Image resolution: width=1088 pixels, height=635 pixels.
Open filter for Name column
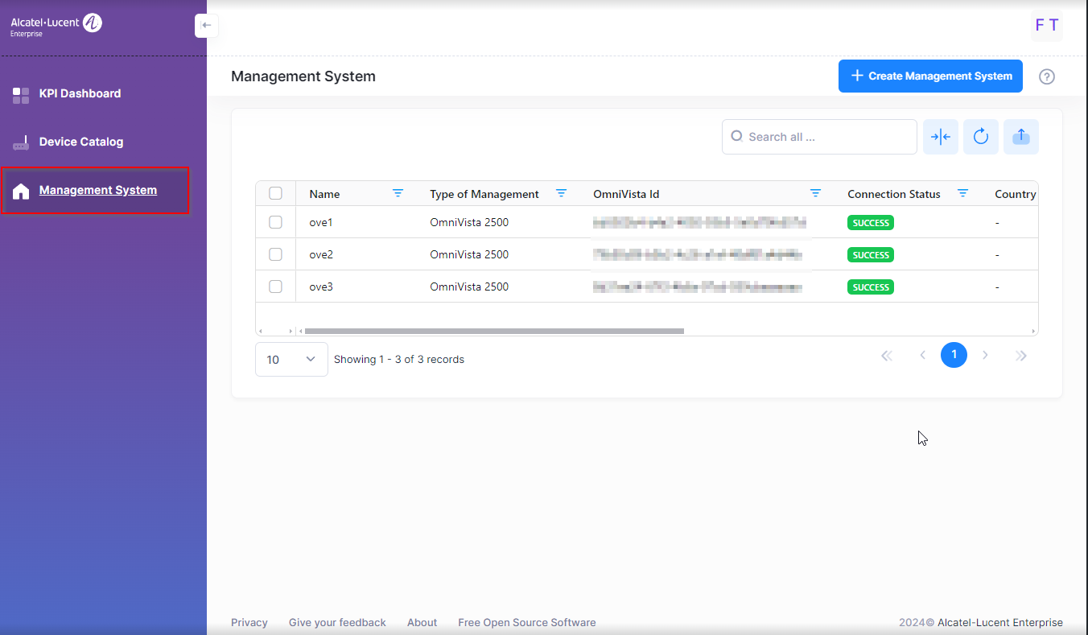398,193
